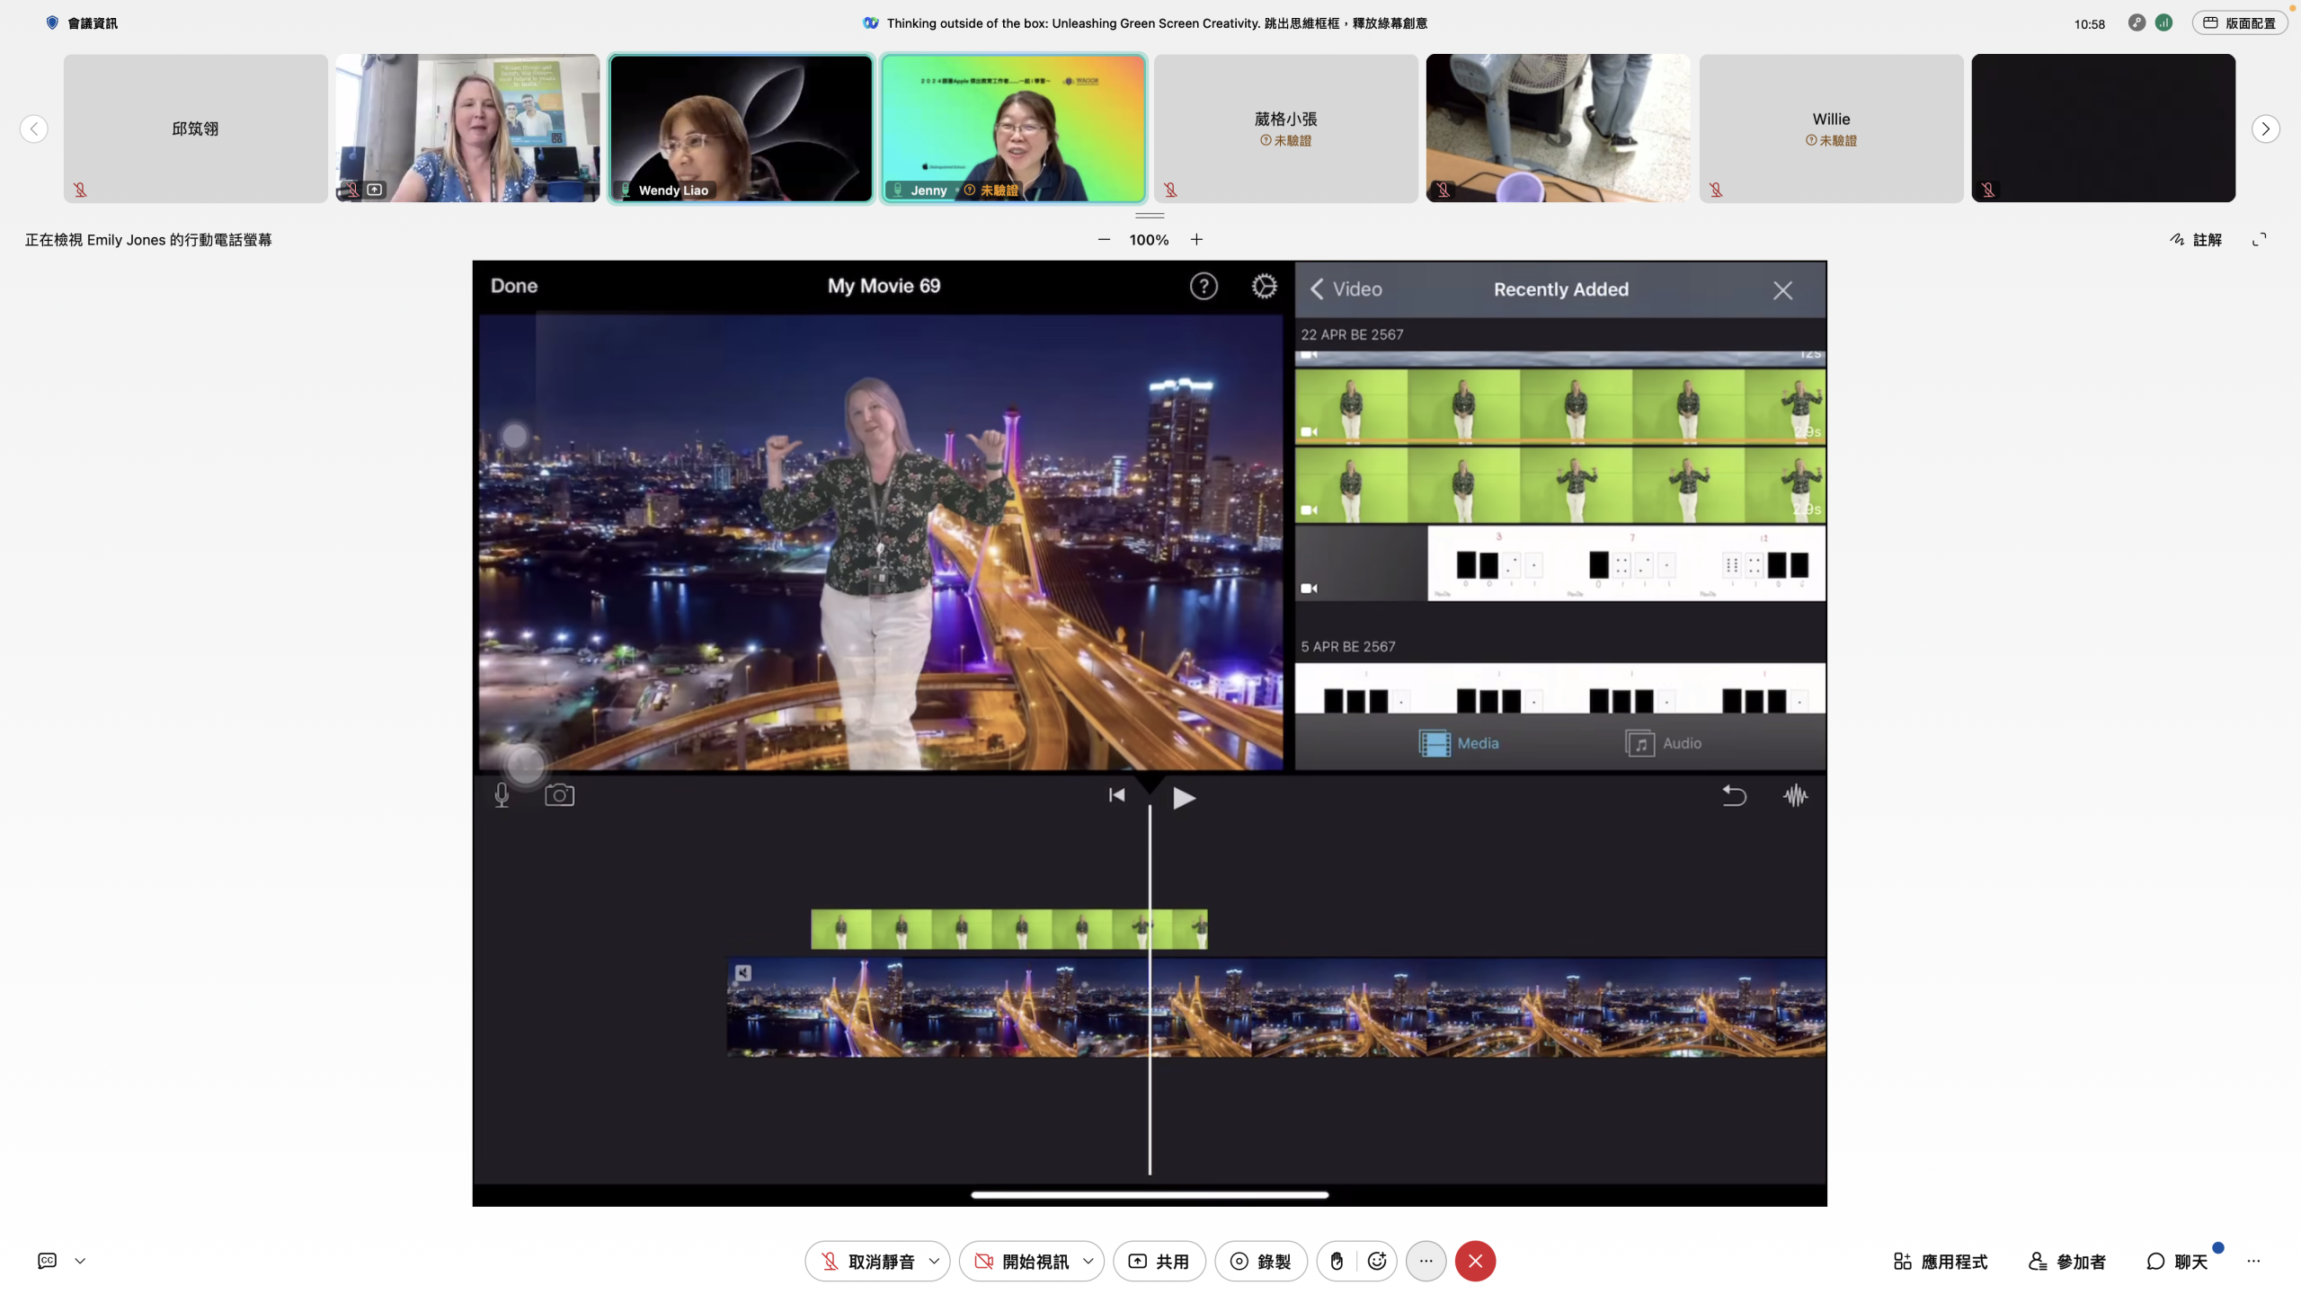This screenshot has height=1294, width=2301.
Task: Skip to beginning of timeline
Action: [x=1116, y=795]
